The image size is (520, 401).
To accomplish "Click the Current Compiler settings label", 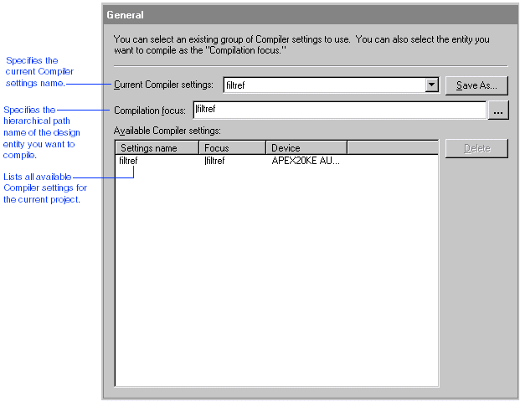I will click(x=163, y=85).
